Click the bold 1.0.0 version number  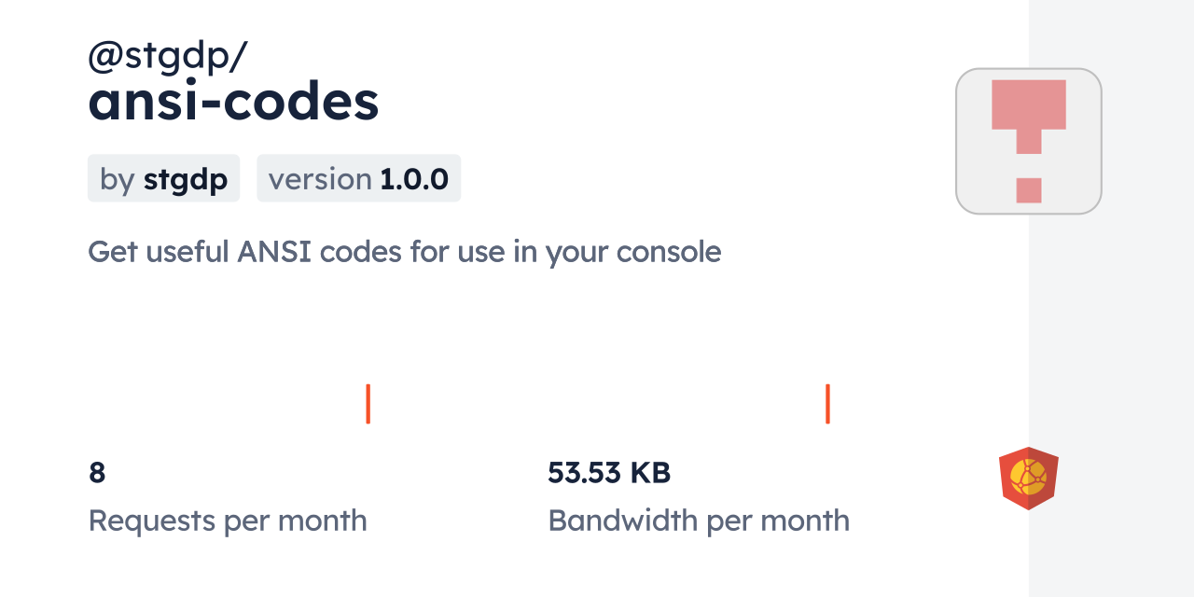click(414, 179)
